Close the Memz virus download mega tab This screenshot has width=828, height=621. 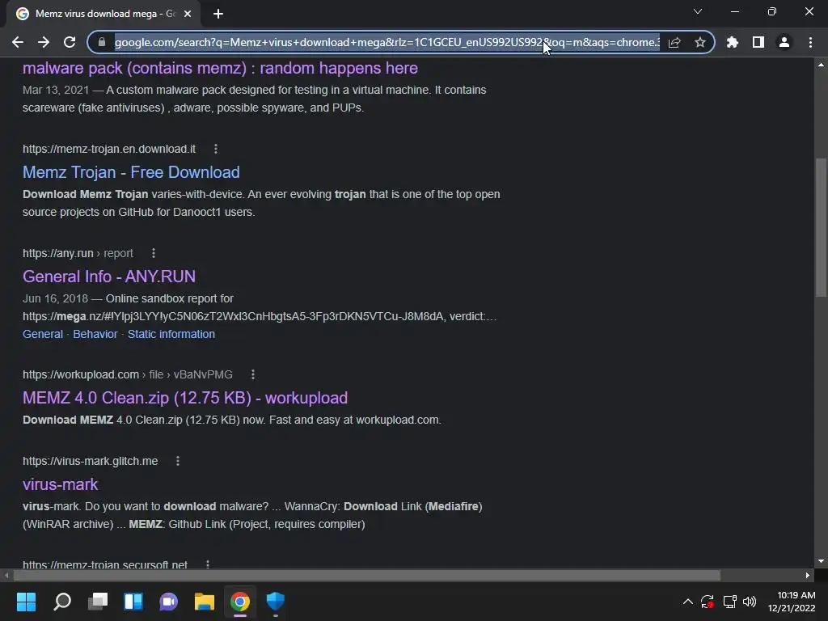pos(188,14)
